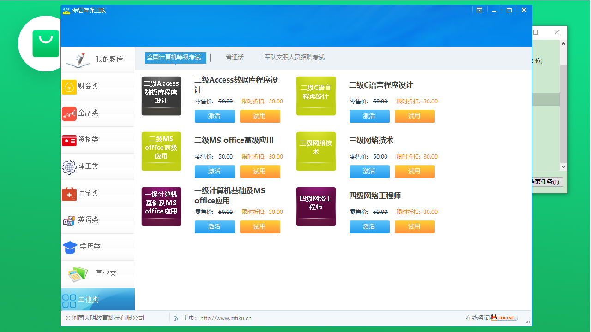
Task: Switch to the 普通话 tab
Action: coord(235,57)
